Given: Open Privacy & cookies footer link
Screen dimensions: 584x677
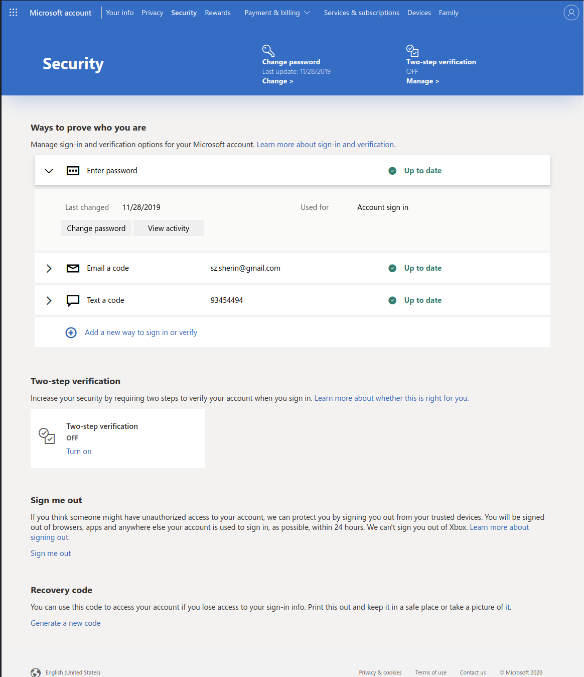Looking at the screenshot, I should click(380, 672).
